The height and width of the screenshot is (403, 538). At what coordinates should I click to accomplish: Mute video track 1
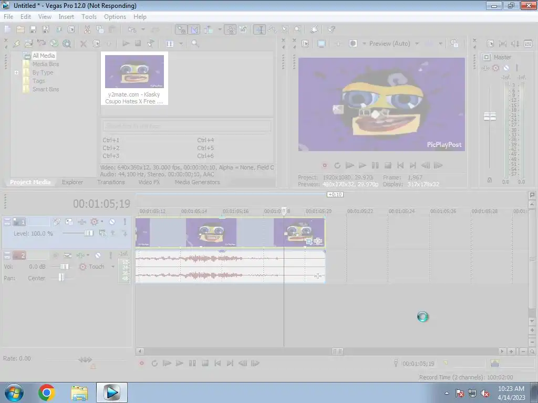pos(112,222)
